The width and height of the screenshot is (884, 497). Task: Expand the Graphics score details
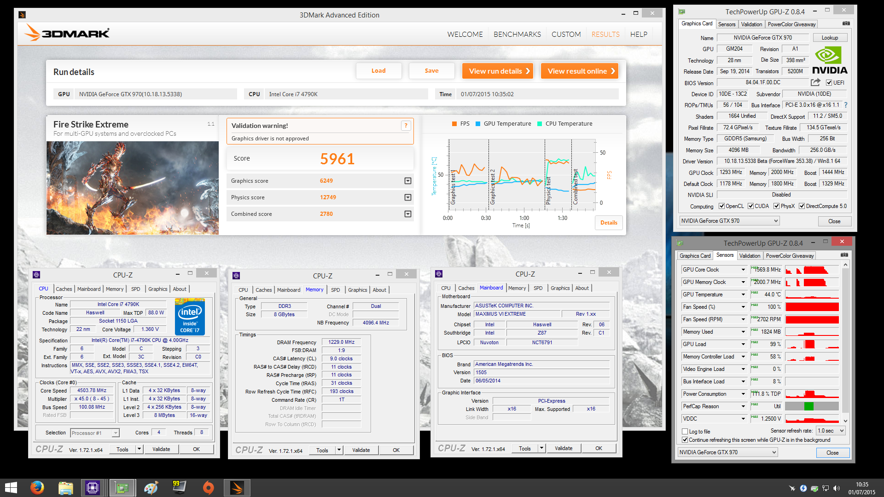point(407,181)
